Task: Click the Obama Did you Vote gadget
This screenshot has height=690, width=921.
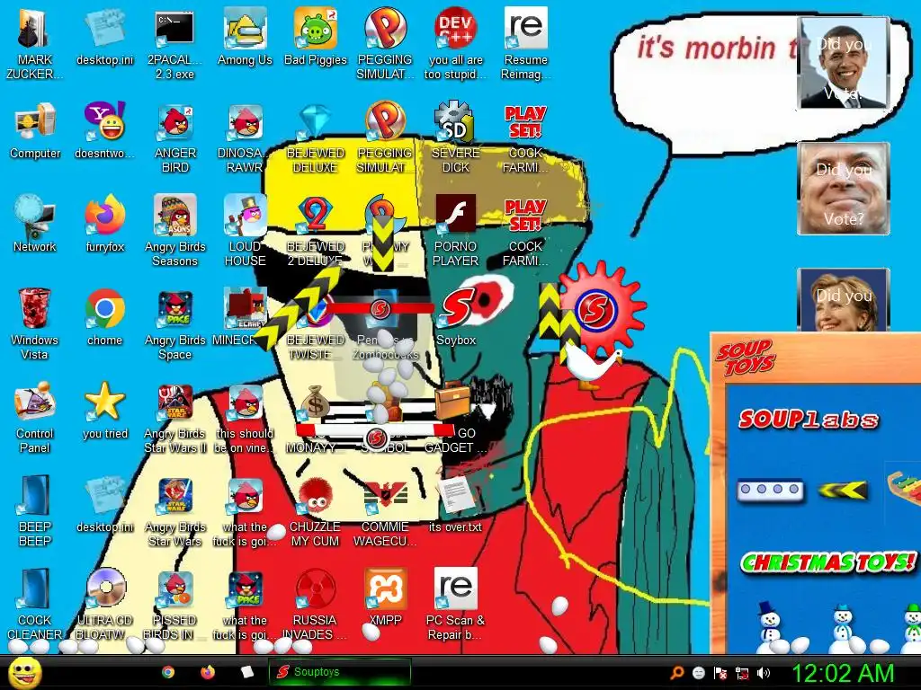Action: click(x=844, y=63)
